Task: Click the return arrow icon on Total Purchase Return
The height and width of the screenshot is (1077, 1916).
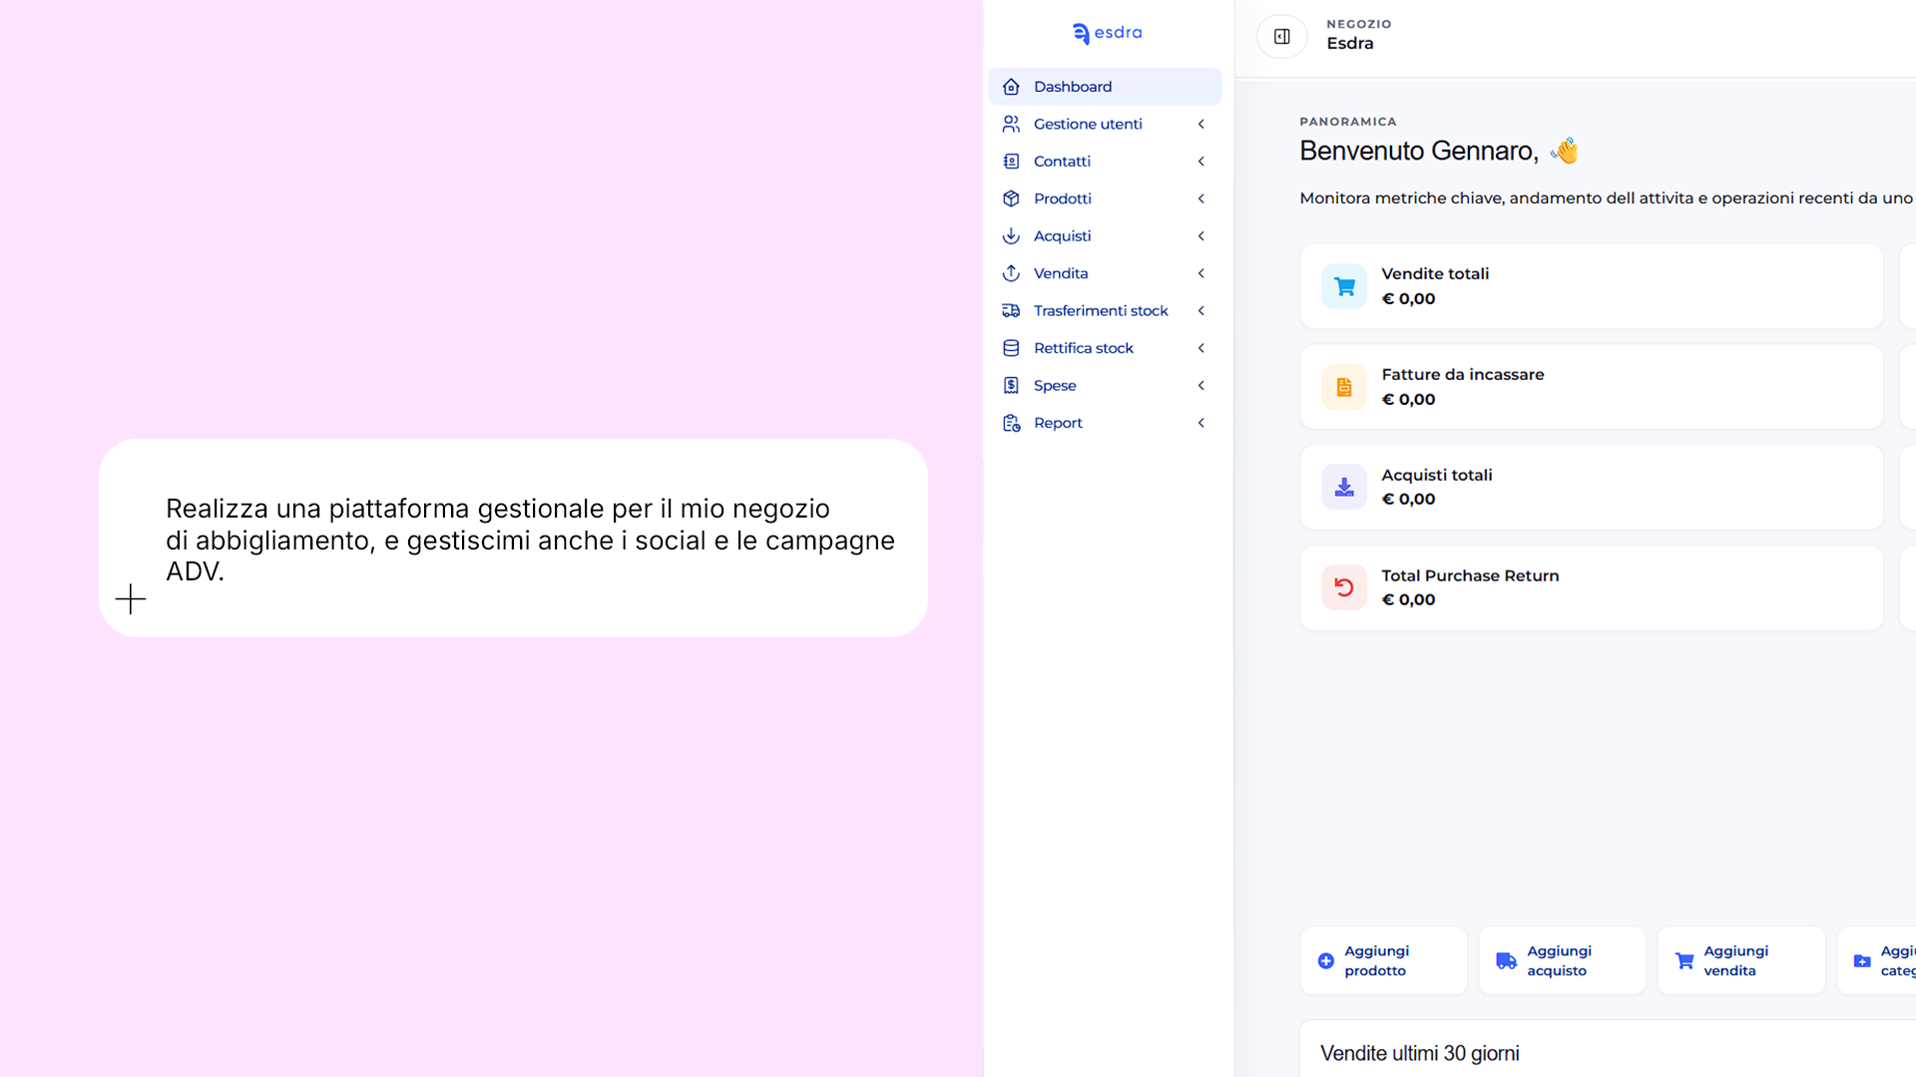Action: point(1343,587)
